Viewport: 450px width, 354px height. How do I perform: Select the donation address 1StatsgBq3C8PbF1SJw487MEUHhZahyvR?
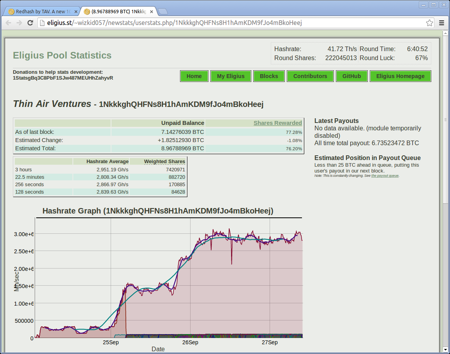click(63, 78)
